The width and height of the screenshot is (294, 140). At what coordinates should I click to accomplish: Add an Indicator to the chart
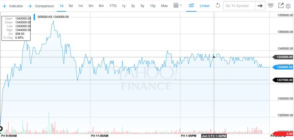tap(13, 6)
